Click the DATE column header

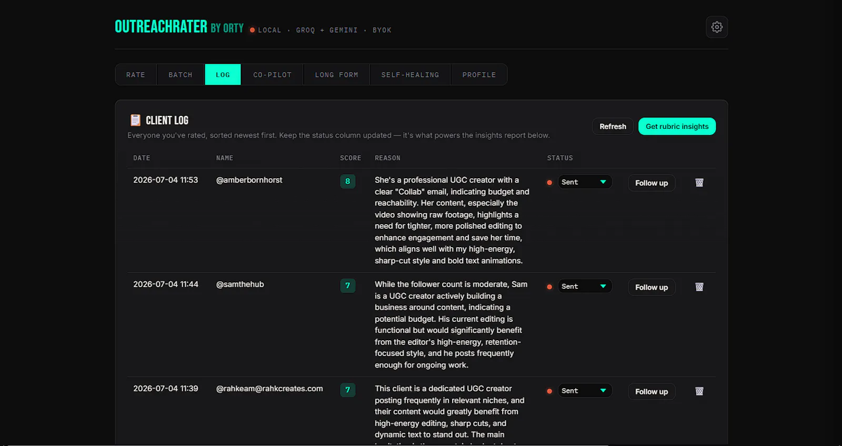pos(142,158)
